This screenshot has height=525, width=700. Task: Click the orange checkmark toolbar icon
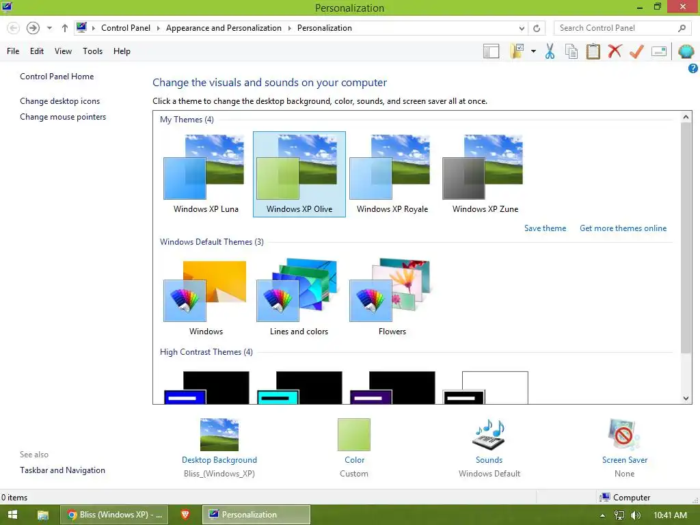(x=636, y=51)
